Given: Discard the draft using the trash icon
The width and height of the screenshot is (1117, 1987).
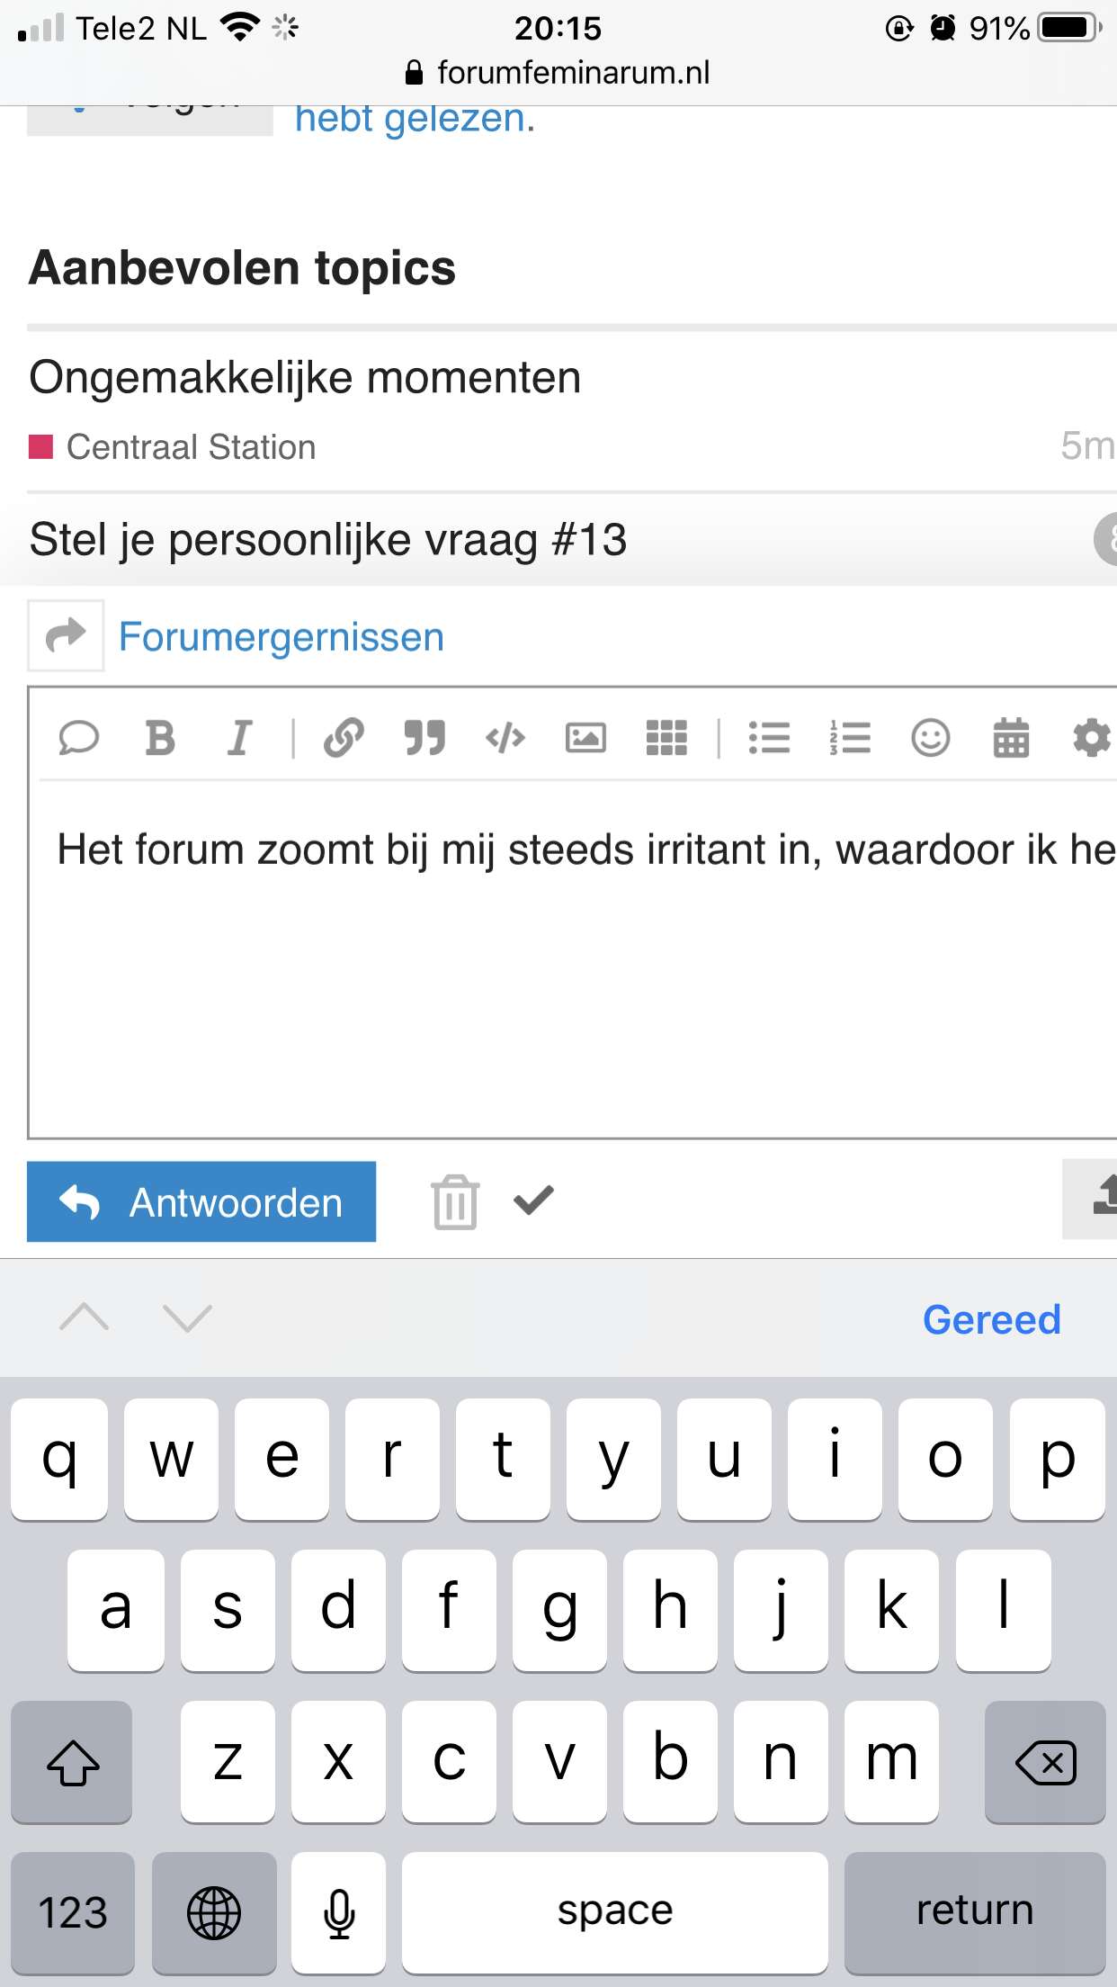Looking at the screenshot, I should (455, 1201).
